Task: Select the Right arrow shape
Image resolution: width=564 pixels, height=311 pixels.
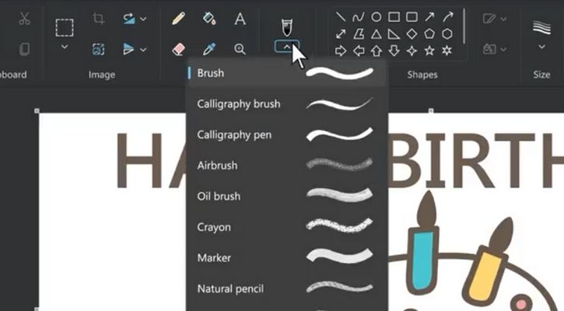Action: (x=340, y=51)
